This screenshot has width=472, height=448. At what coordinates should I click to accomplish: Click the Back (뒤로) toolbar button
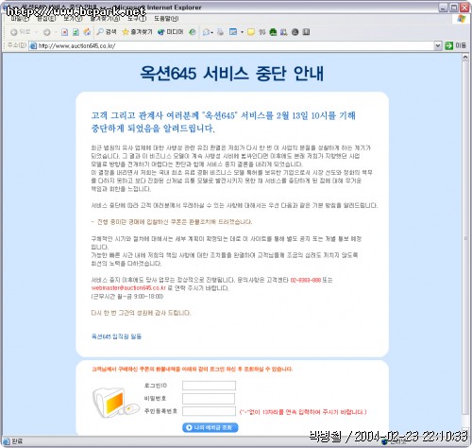20,32
